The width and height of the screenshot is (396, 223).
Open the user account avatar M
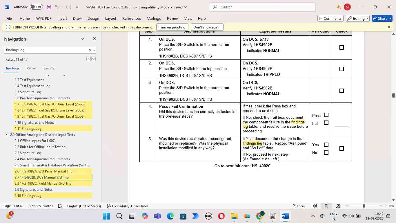[x=347, y=7]
